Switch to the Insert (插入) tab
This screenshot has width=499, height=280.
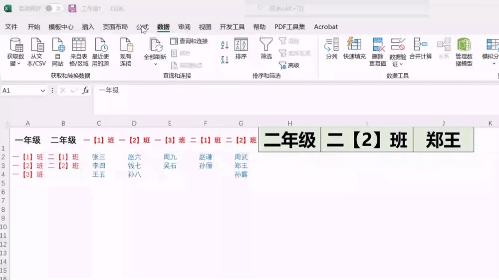tap(88, 27)
